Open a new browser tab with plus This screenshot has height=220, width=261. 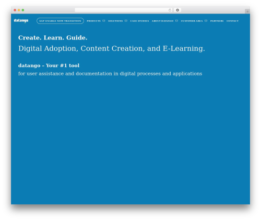point(247,11)
